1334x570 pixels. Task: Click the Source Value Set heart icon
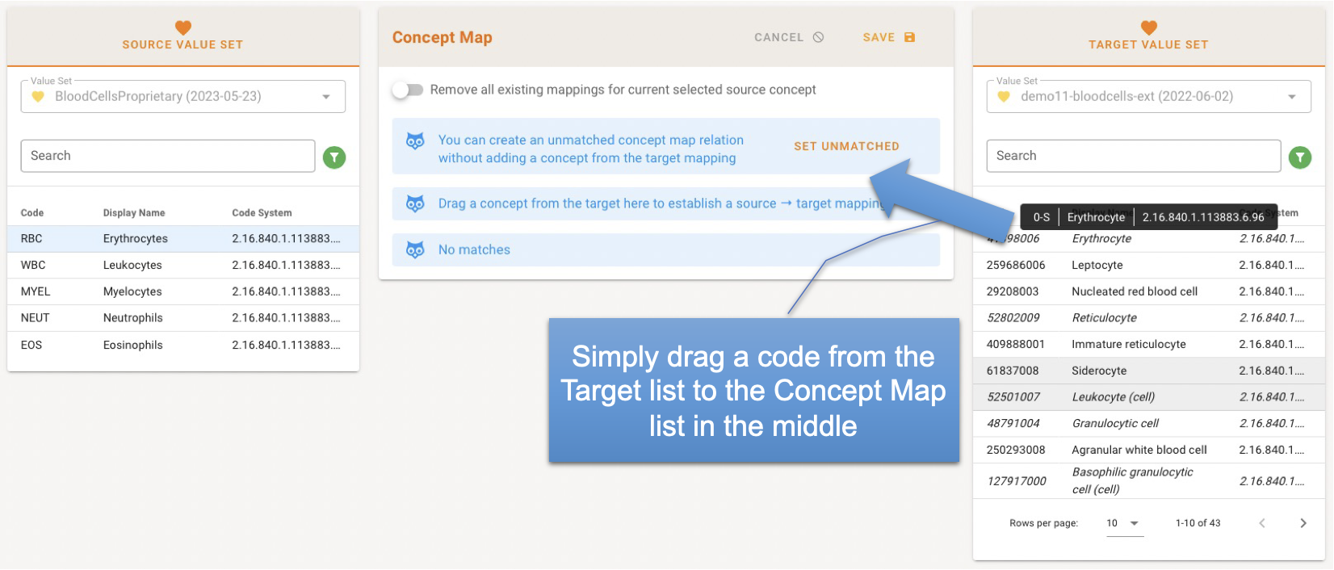click(183, 27)
